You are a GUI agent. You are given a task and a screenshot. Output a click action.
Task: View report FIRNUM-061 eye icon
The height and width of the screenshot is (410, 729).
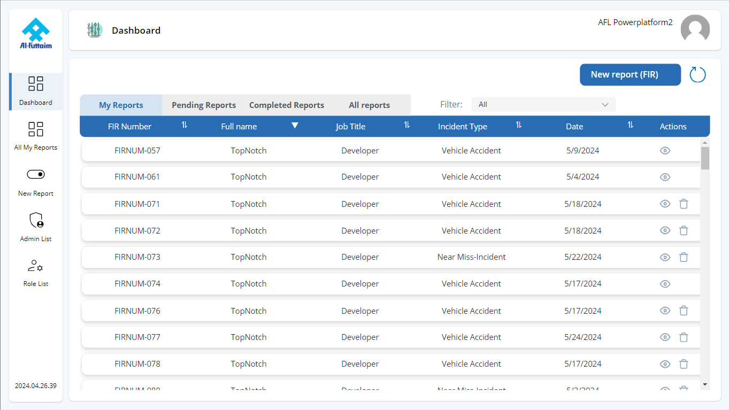[665, 177]
